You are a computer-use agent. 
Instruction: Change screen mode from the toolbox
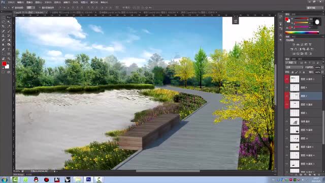[x=9, y=72]
